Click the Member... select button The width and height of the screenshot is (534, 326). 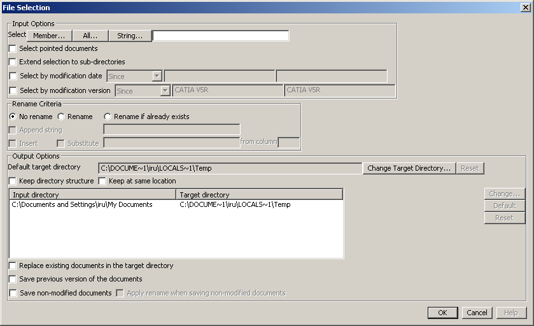(49, 36)
